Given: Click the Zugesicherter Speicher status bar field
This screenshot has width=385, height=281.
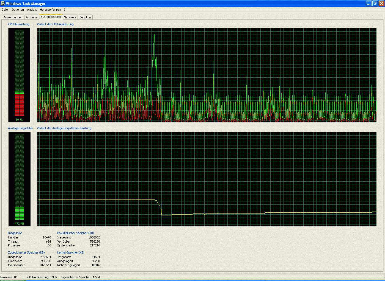Looking at the screenshot, I should [80, 277].
